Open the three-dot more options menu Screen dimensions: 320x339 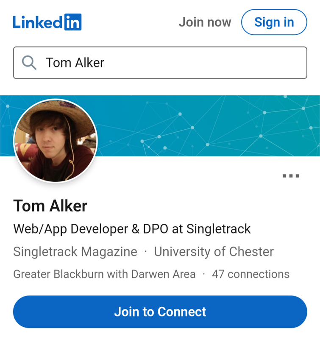coord(291,176)
